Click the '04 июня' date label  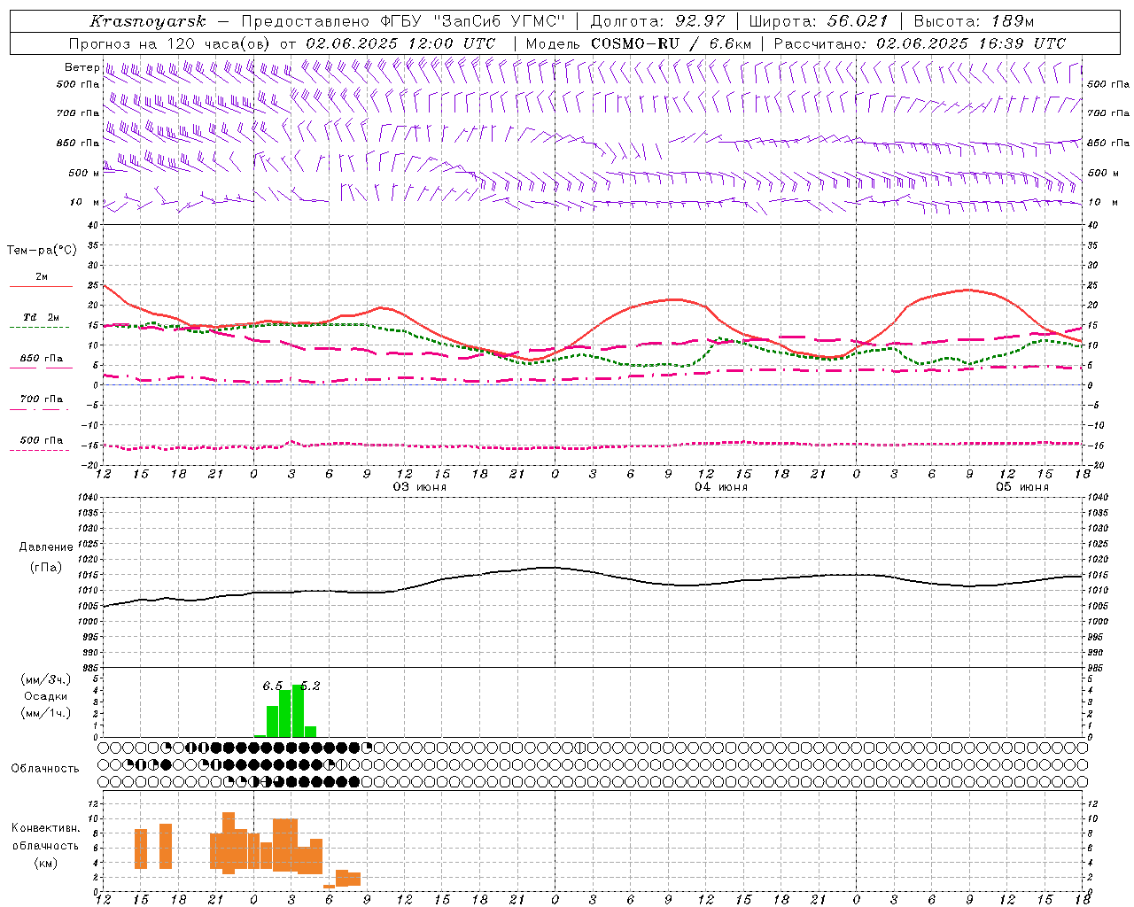721,487
